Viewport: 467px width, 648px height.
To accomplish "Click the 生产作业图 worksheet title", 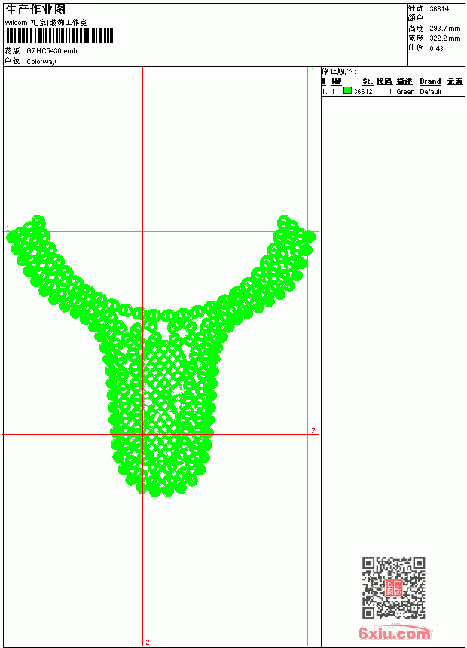I will click(x=35, y=10).
